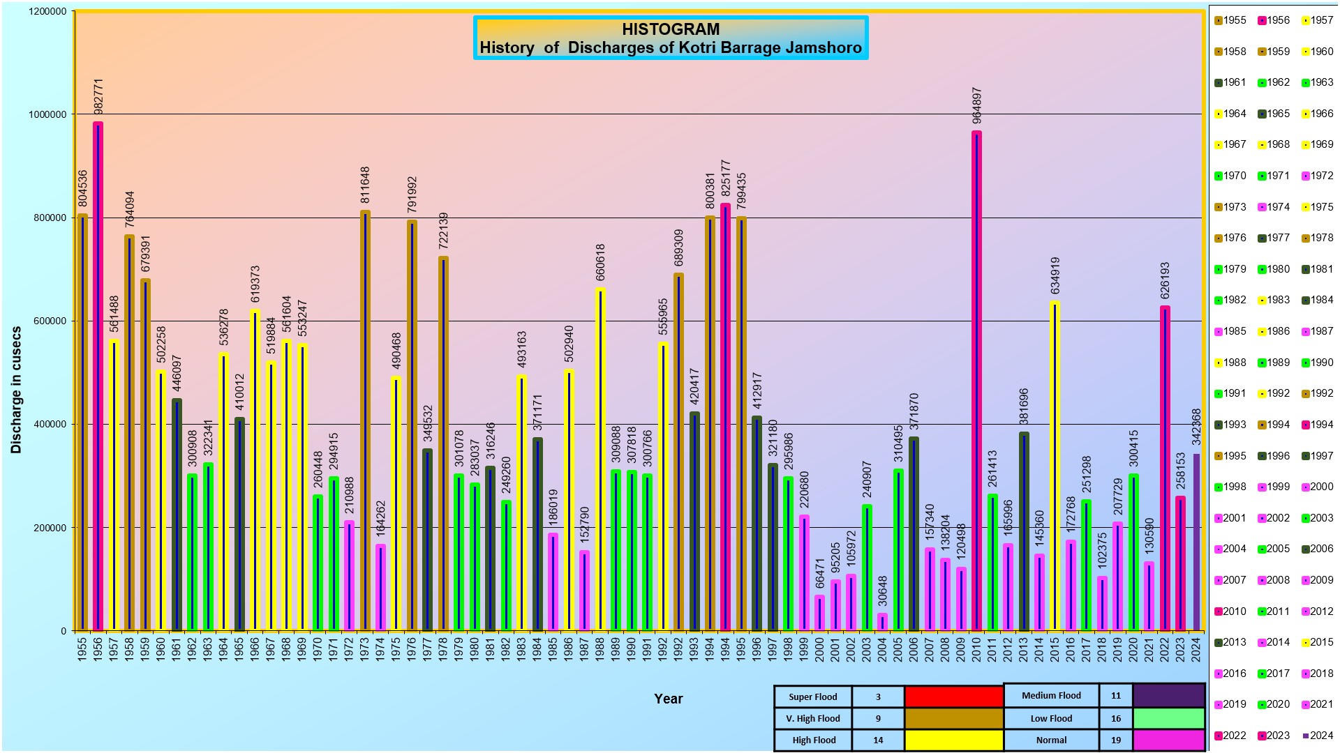Image resolution: width=1340 pixels, height=753 pixels.
Task: Select the 'Year' x-axis title
Action: 668,699
